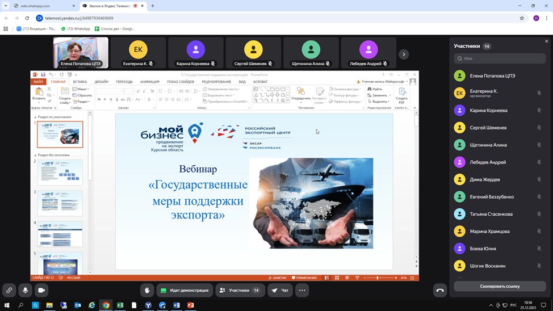Screen dimensions: 553x311
Task: Open the Заливка фигуры dropdown
Action: [x=345, y=89]
